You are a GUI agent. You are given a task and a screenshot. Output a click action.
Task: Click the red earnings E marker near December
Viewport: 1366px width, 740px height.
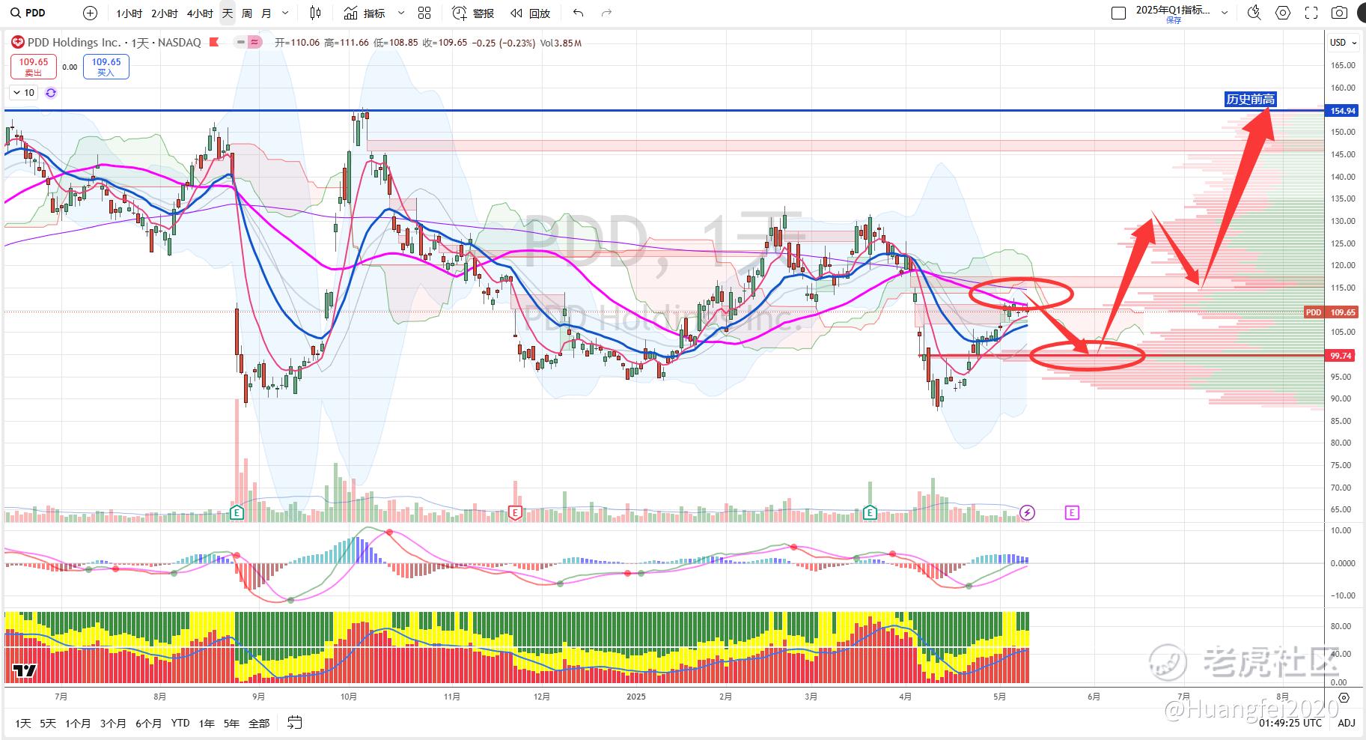[515, 513]
